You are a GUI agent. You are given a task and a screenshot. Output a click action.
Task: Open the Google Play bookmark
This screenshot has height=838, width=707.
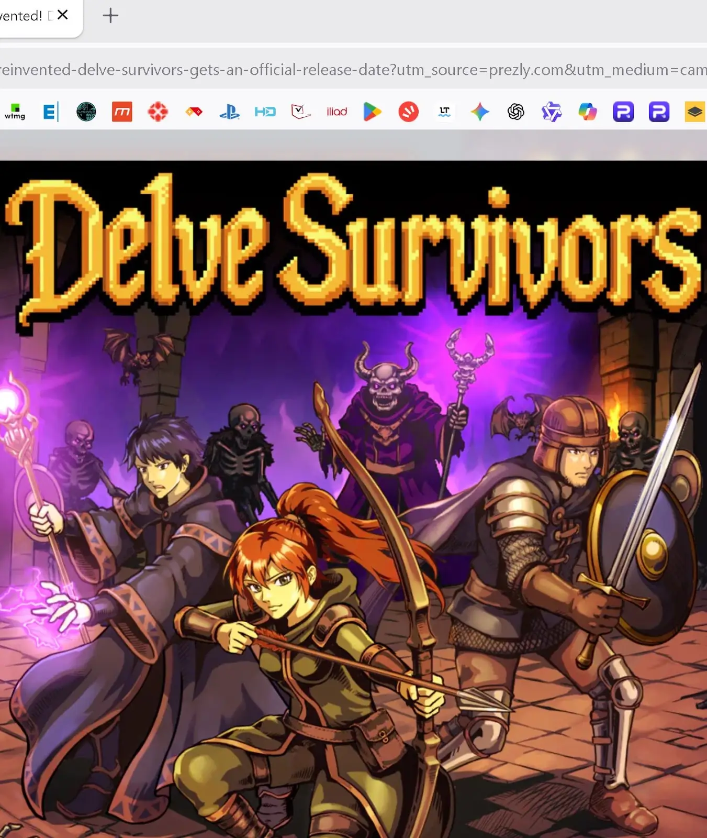372,112
